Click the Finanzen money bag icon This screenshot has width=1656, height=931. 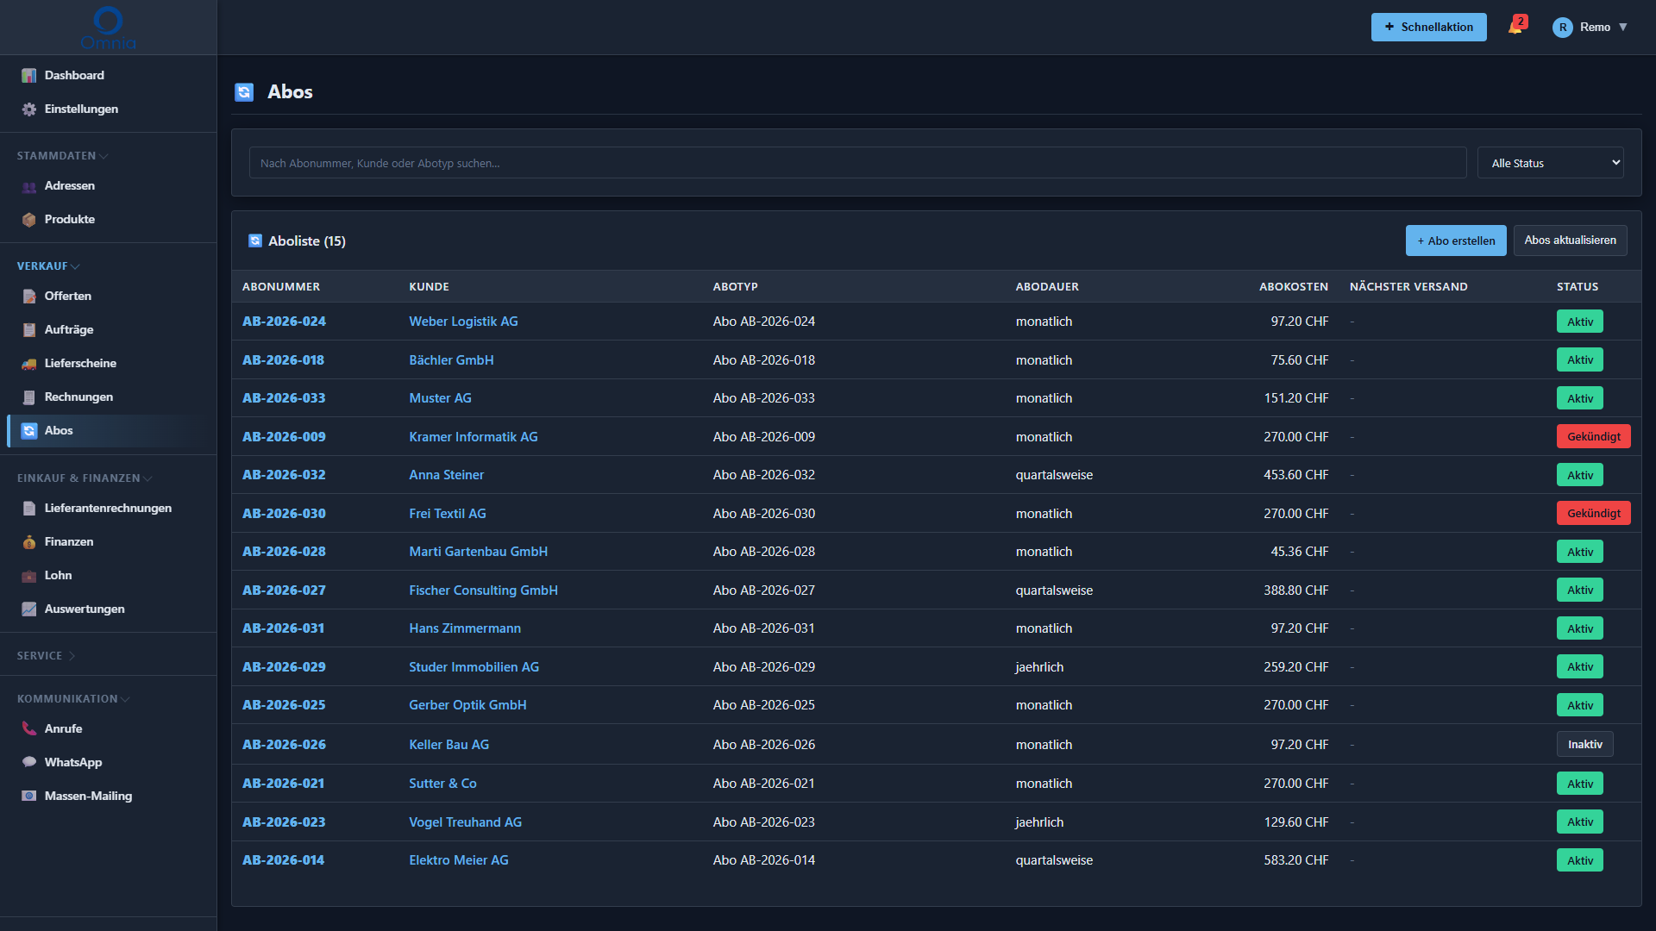29,542
